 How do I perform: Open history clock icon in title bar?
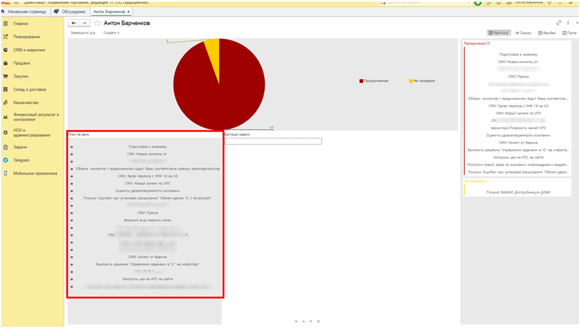pos(489,2)
